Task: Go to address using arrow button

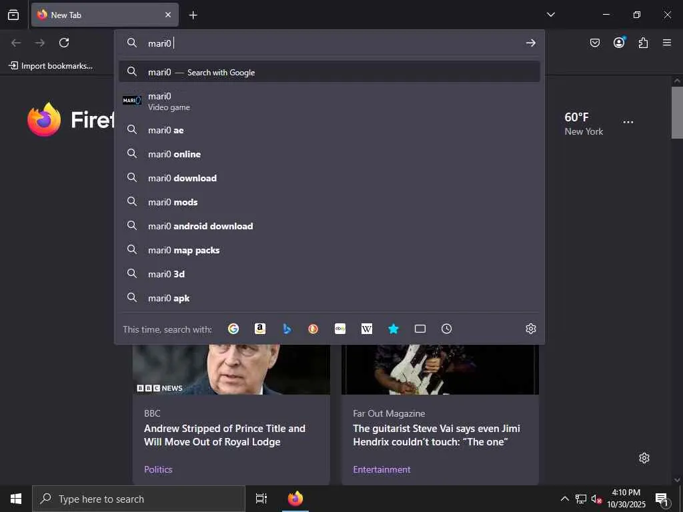Action: pos(530,43)
